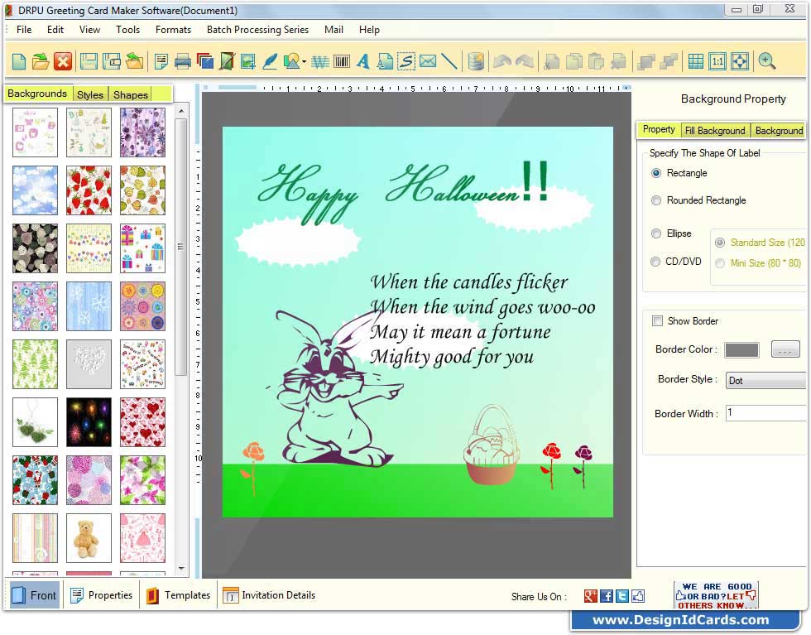Choose the Ellipse label shape
Image resolution: width=811 pixels, height=635 pixels.
pyautogui.click(x=656, y=233)
